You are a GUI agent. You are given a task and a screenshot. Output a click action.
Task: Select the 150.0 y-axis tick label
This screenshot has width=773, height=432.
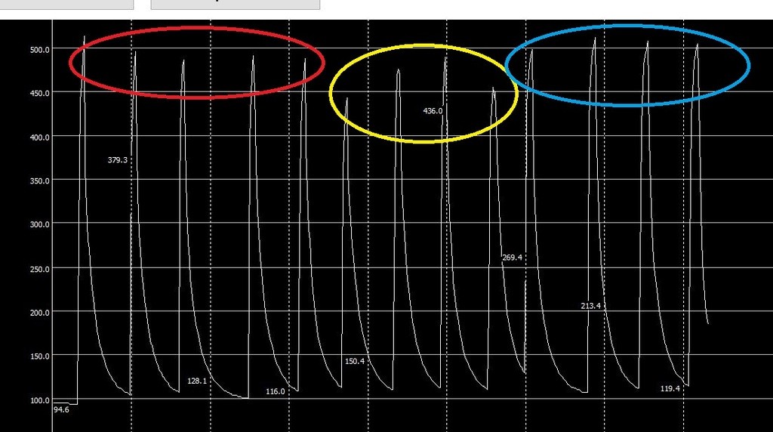[x=39, y=356]
